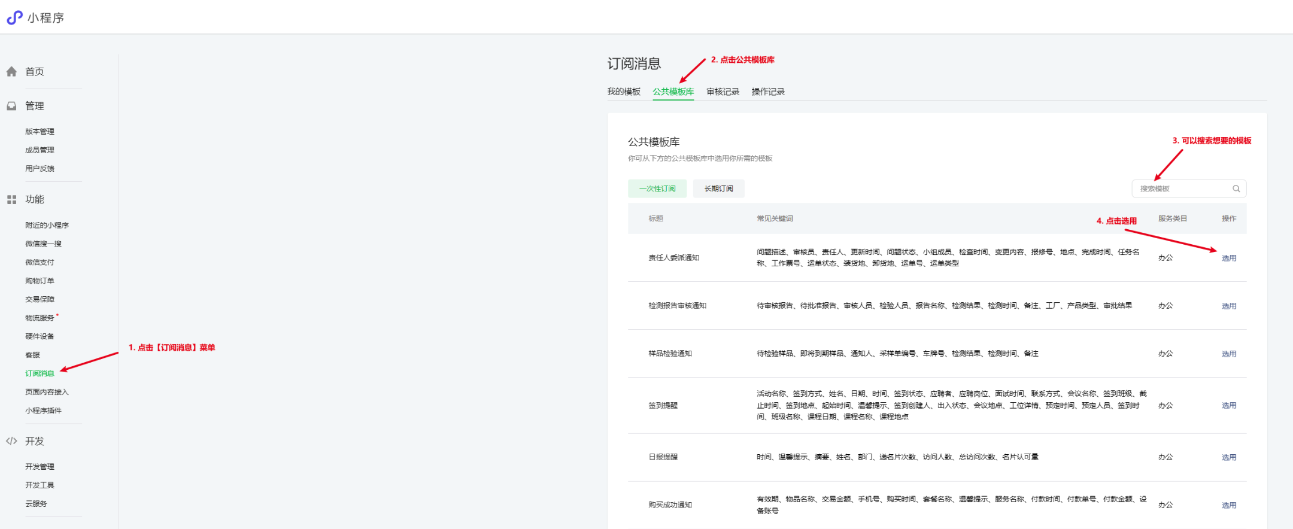Click 选用 for 责任人委派通知
Viewport: 1293px width, 529px height.
[1228, 258]
